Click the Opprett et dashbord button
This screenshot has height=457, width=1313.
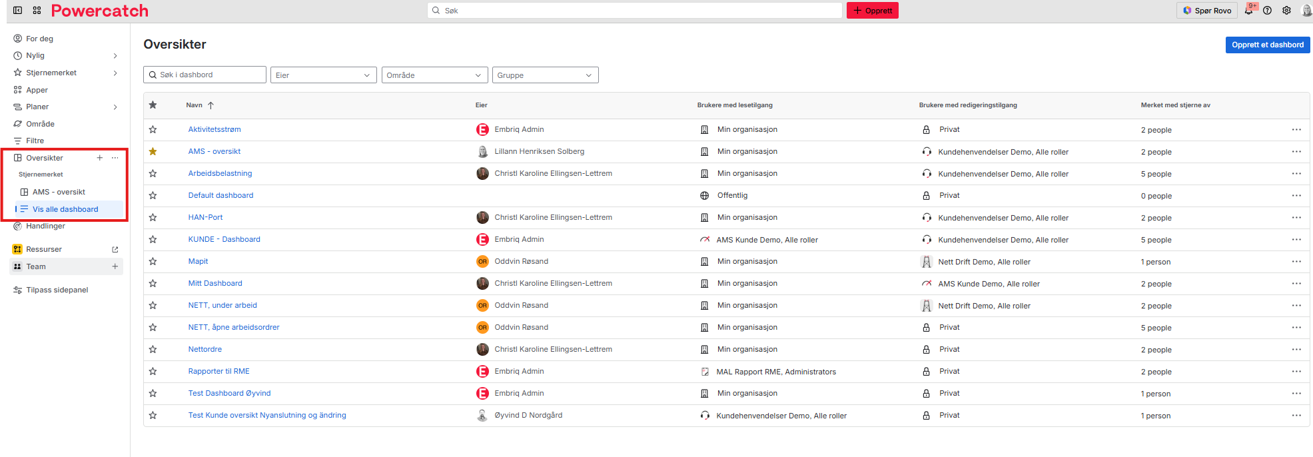click(1267, 45)
